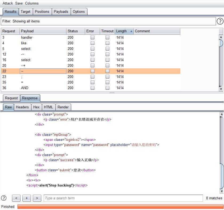Screen dimensions: 224x210
Task: Sort by the Request column header
Action: [10, 31]
